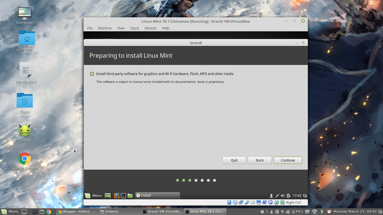Expand the host panel launcher arrow

tap(35, 212)
